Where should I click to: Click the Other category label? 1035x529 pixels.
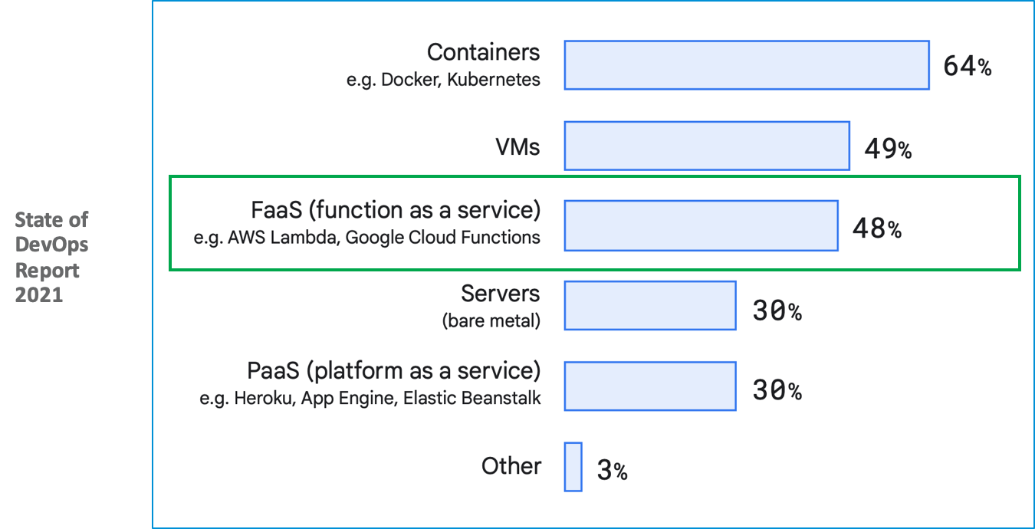point(511,466)
